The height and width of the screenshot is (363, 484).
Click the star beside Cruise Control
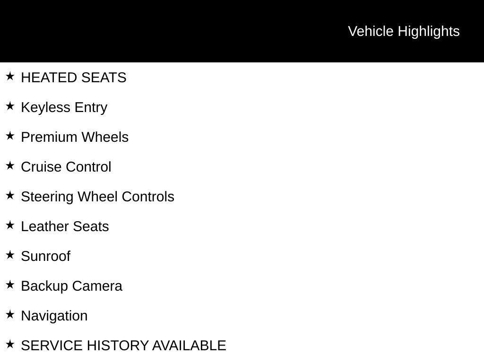click(x=10, y=165)
